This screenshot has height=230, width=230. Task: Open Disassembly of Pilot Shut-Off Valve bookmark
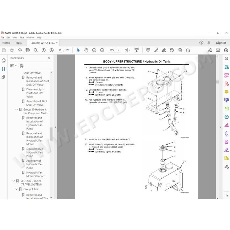pos(35,93)
